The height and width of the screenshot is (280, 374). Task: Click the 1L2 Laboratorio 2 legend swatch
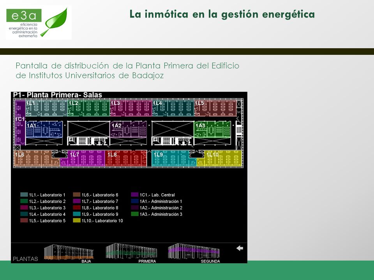point(24,201)
